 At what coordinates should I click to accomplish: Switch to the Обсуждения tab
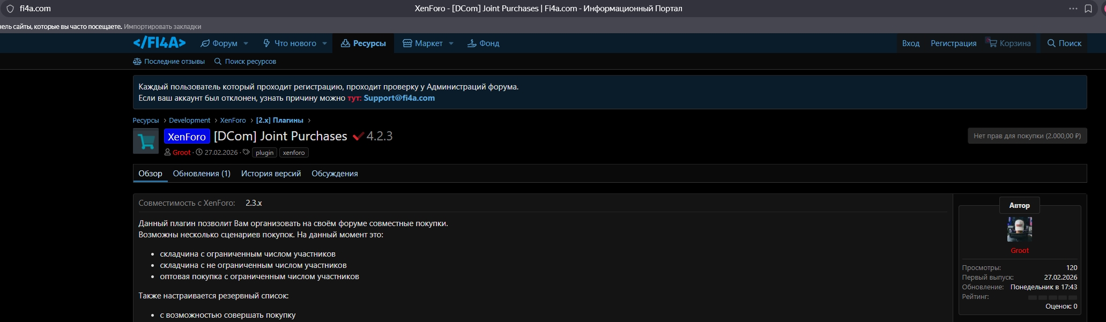pos(335,174)
